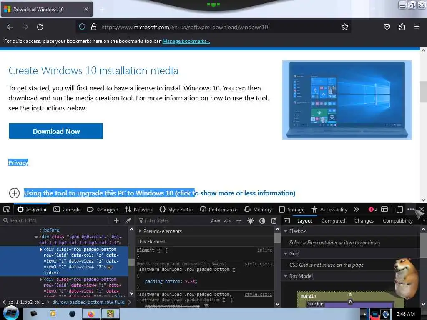Image resolution: width=427 pixels, height=320 pixels.
Task: Add a new node in HTML inspector
Action: pos(116,221)
